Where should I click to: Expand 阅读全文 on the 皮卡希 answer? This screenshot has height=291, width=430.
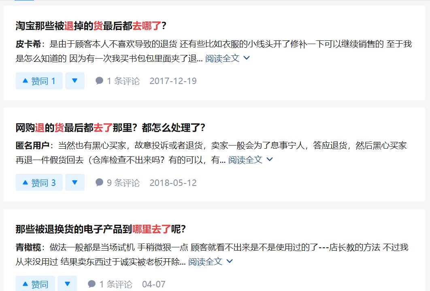coord(227,58)
